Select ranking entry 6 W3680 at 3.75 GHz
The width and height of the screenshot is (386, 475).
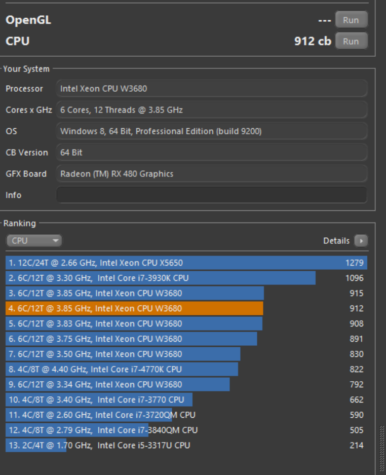point(186,339)
